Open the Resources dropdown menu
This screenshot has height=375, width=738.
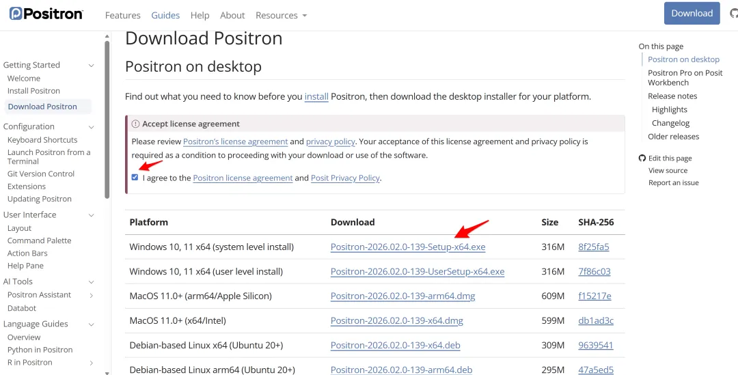tap(281, 15)
